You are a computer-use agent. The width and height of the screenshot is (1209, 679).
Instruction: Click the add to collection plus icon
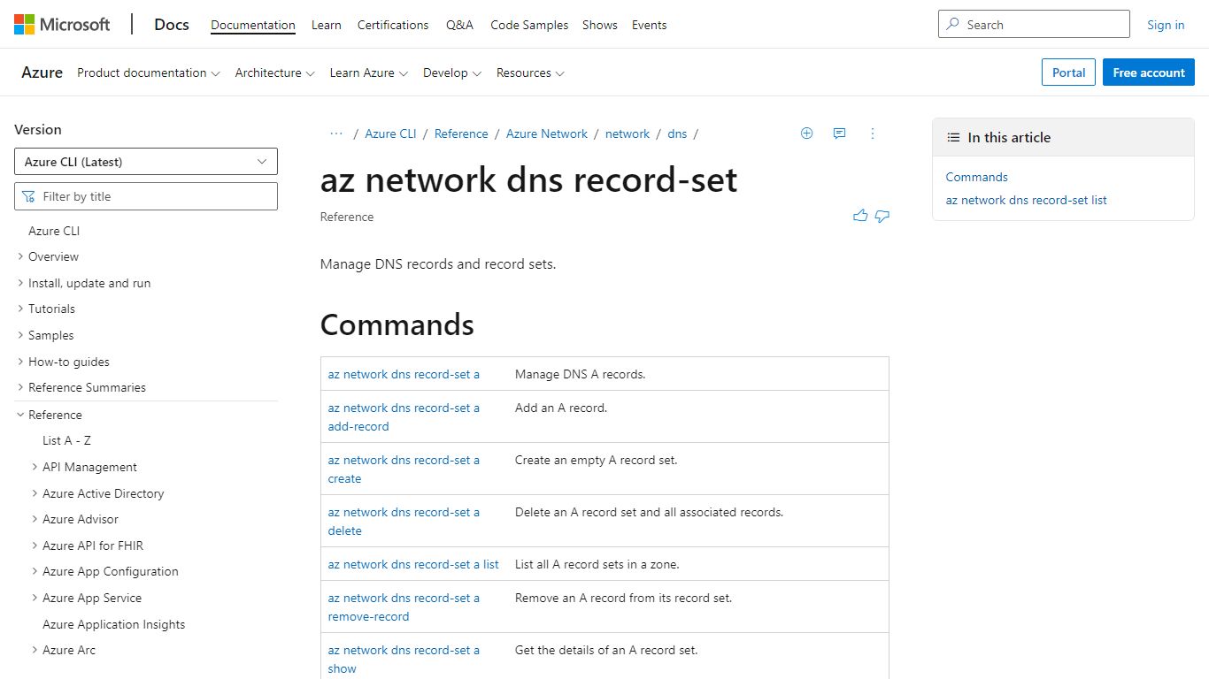point(806,134)
